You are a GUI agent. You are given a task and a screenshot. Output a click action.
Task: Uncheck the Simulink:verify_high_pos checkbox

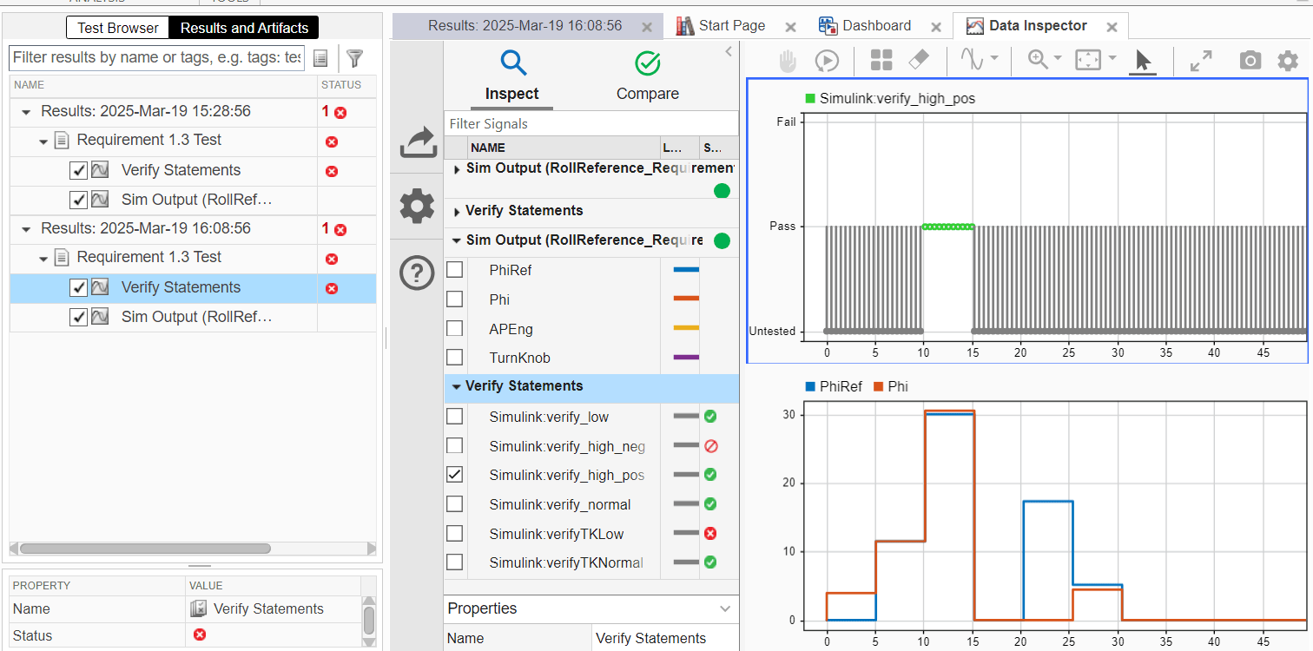pos(454,475)
